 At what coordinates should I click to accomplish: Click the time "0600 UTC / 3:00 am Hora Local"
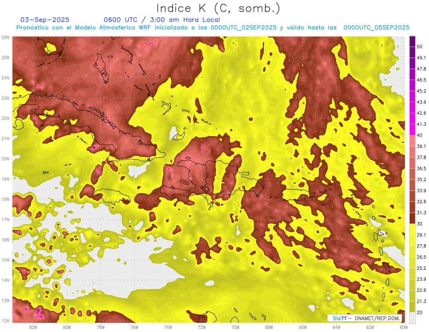[x=162, y=20]
